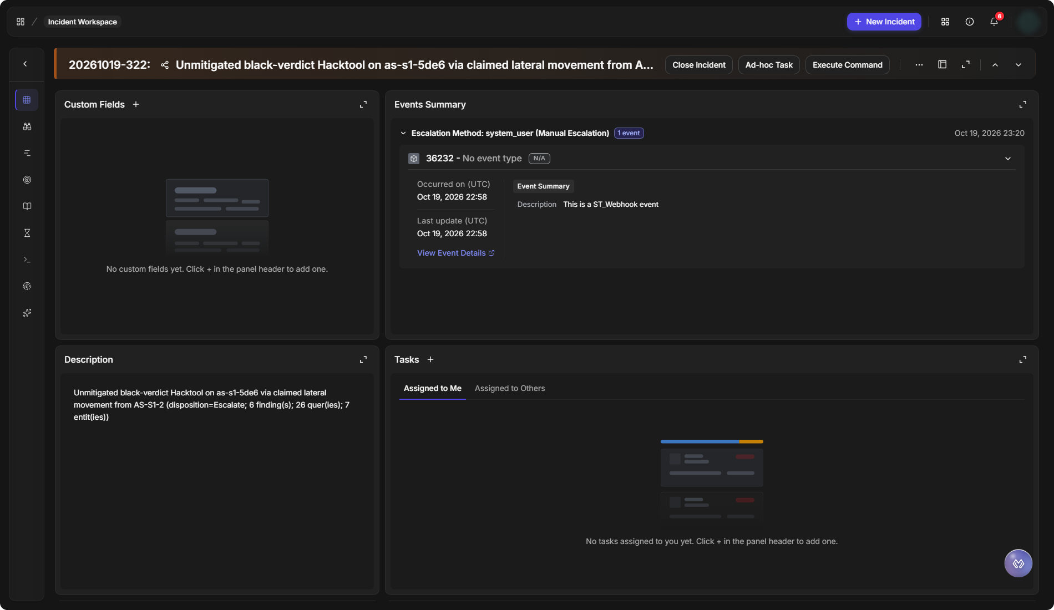This screenshot has width=1054, height=610.
Task: Add a custom field with the plus icon
Action: (x=136, y=104)
